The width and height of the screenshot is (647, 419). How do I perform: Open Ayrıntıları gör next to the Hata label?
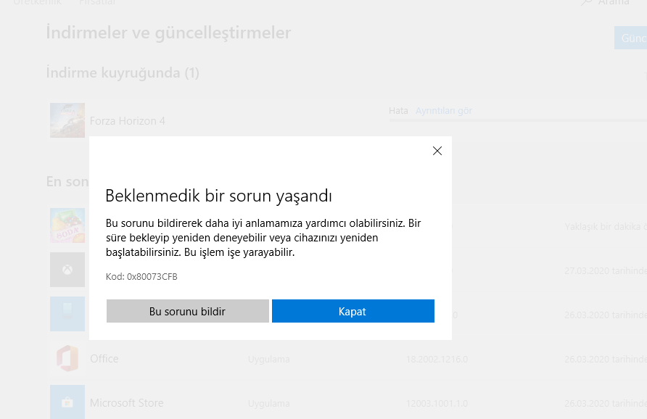(445, 110)
